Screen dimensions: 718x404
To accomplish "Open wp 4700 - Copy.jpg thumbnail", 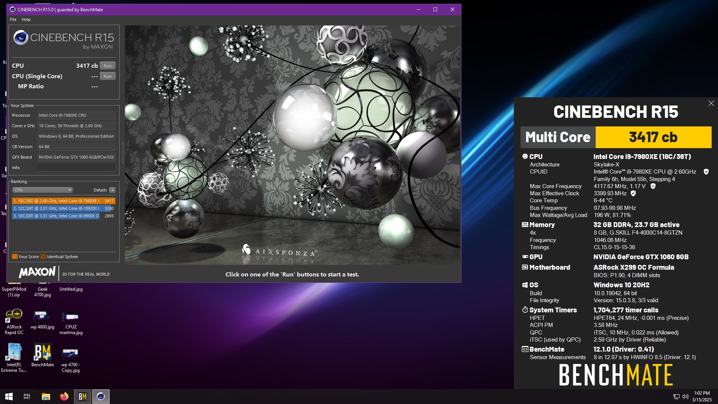I will [71, 360].
